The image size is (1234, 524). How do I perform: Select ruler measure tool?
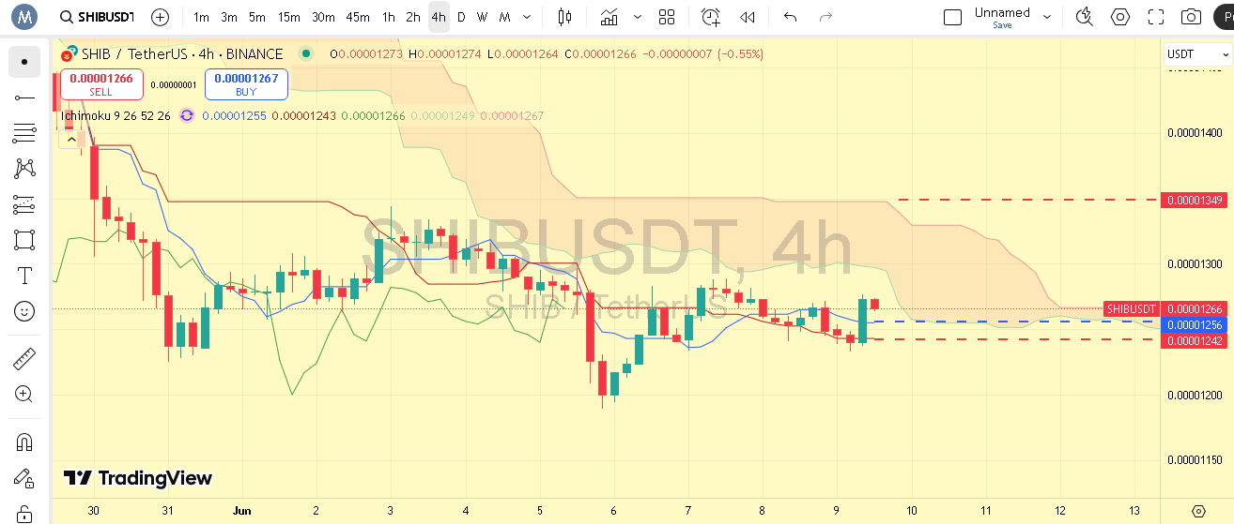[24, 358]
